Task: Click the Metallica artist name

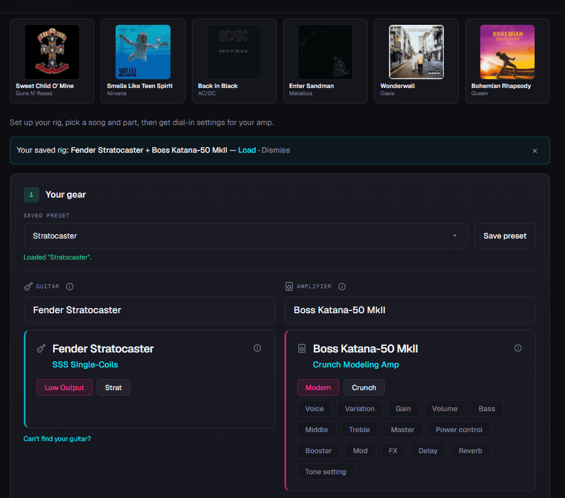Action: [300, 94]
